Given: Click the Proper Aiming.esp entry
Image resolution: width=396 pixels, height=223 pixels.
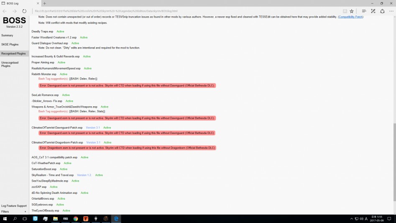Looking at the screenshot, I should pyautogui.click(x=43, y=62).
